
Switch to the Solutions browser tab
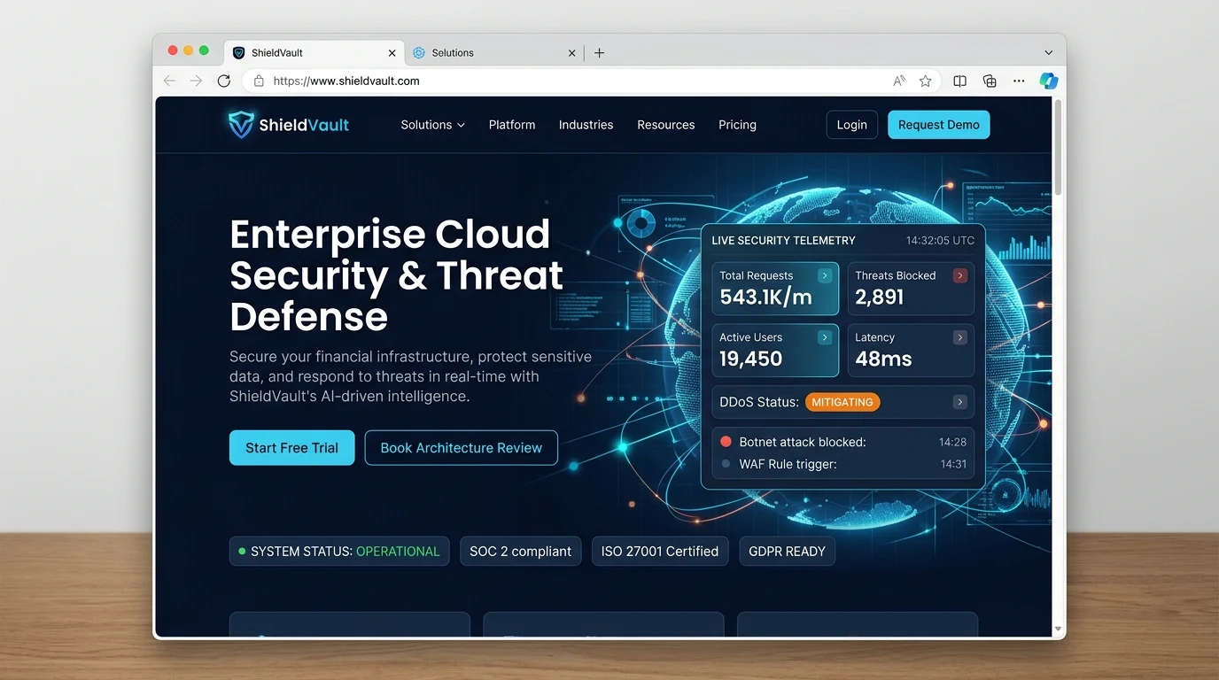pos(494,53)
